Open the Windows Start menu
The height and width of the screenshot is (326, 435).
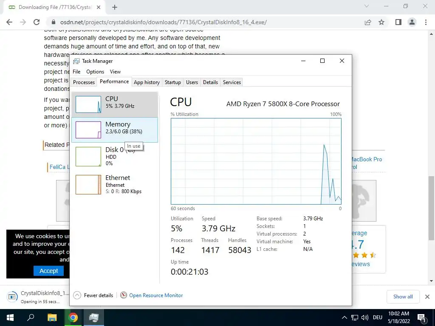click(10, 318)
